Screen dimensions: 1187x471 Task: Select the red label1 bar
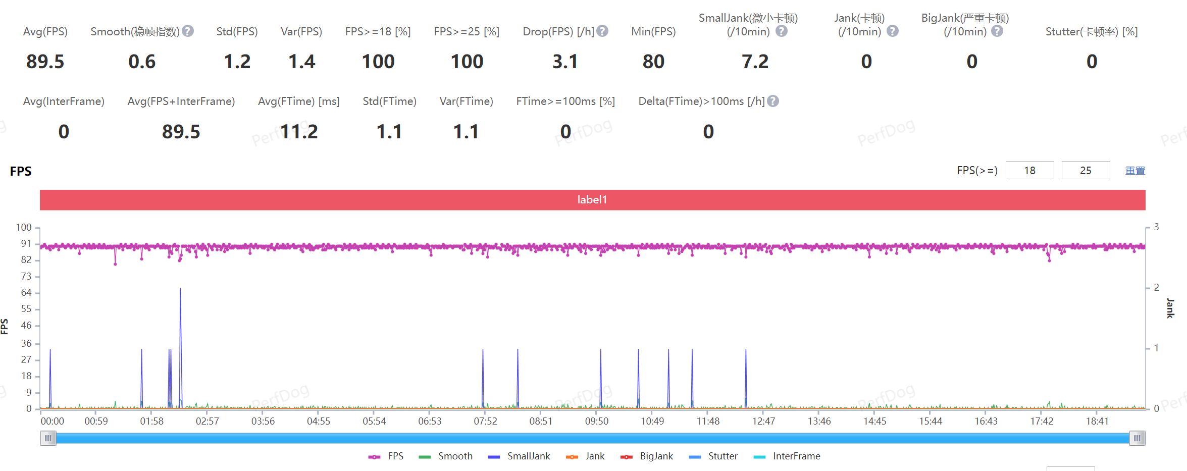tap(592, 200)
